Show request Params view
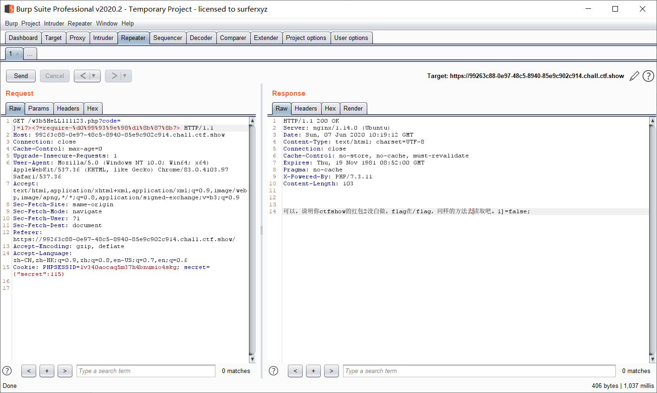The width and height of the screenshot is (657, 393). pos(39,108)
